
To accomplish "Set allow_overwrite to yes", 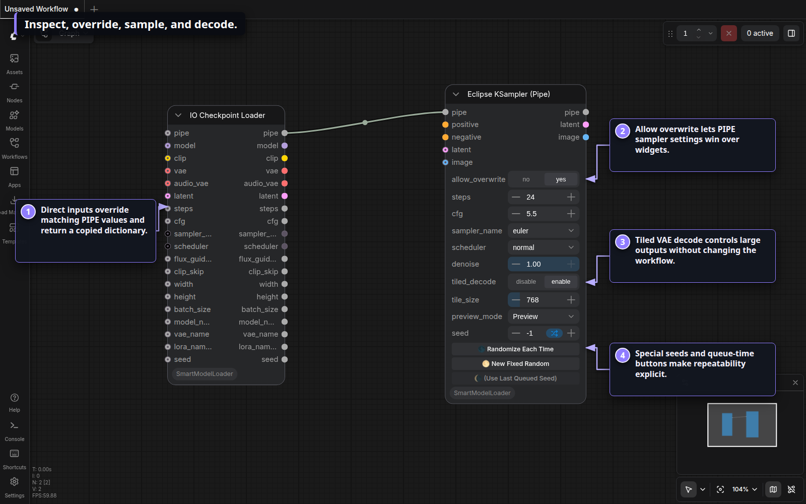I will point(561,179).
